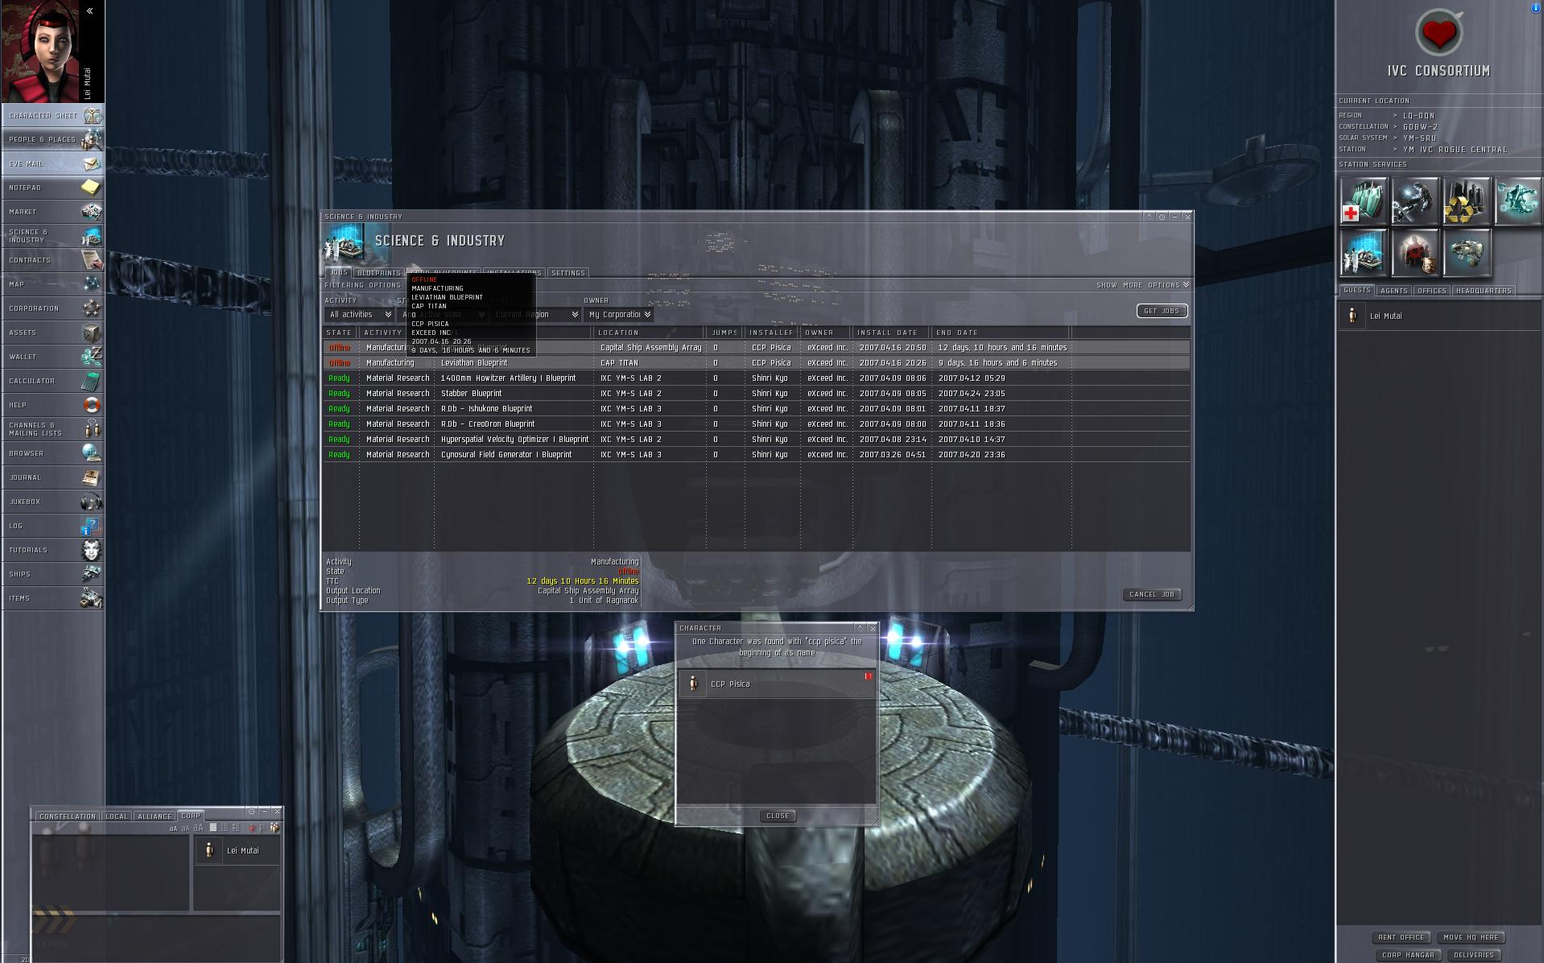Image resolution: width=1544 pixels, height=963 pixels.
Task: Open the Notepad from the sidebar
Action: point(52,188)
